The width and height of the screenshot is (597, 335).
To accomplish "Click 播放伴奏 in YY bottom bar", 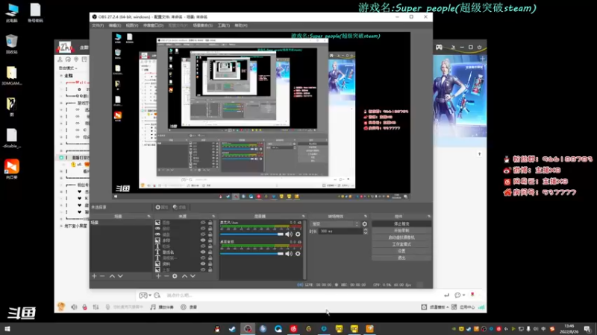I will pyautogui.click(x=162, y=307).
